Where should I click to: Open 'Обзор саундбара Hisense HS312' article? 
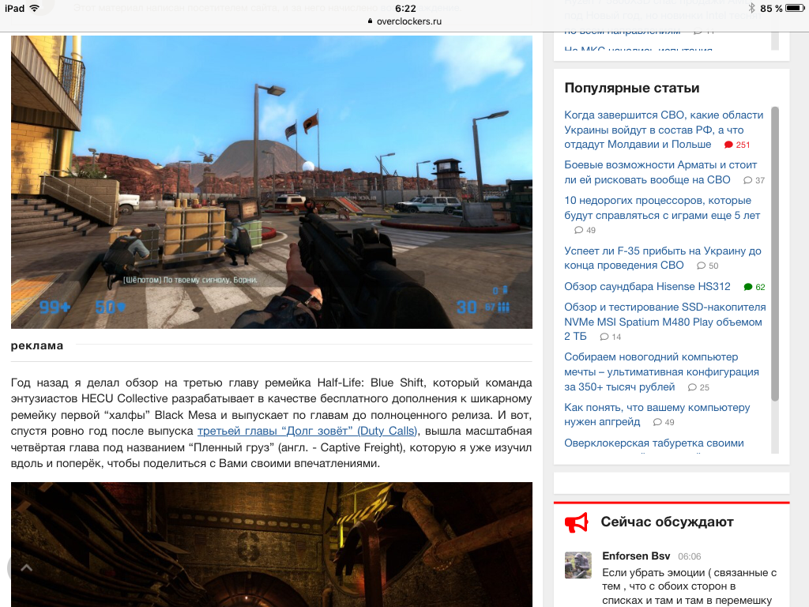(x=647, y=286)
